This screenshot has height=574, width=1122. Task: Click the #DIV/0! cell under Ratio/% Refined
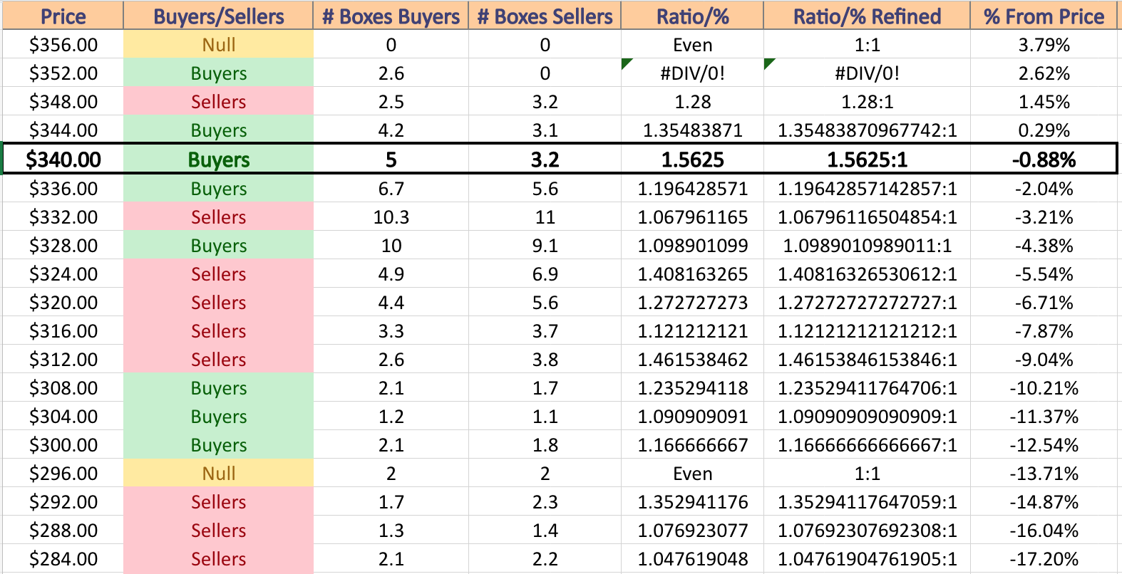pos(867,73)
